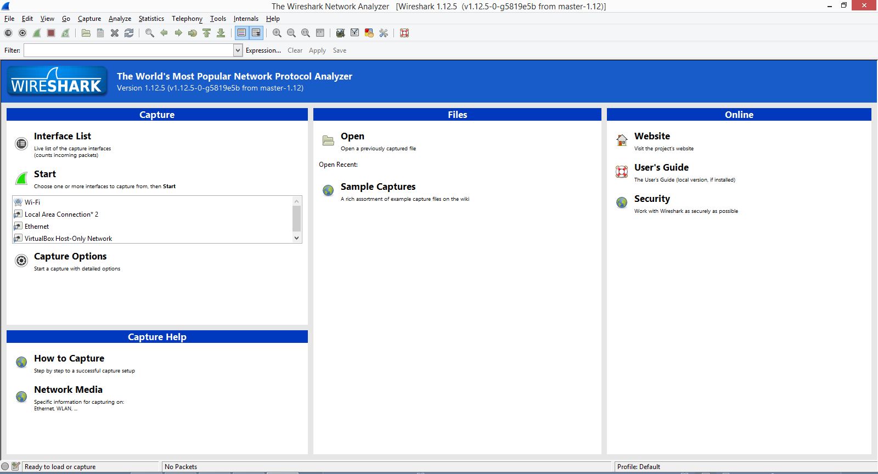Open a capture file via toolbar folder icon
This screenshot has height=474, width=878.
point(86,33)
